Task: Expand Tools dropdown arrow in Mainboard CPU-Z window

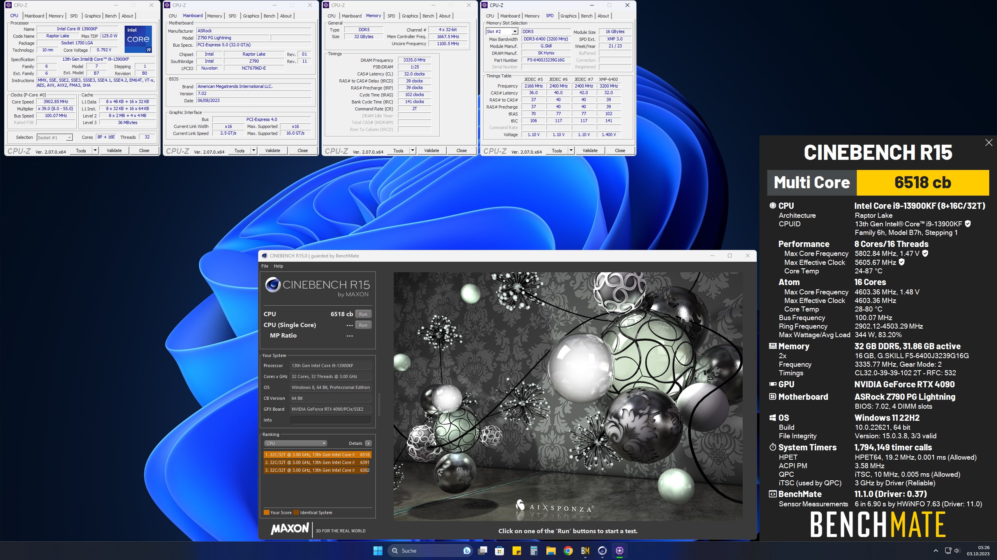Action: tap(254, 150)
